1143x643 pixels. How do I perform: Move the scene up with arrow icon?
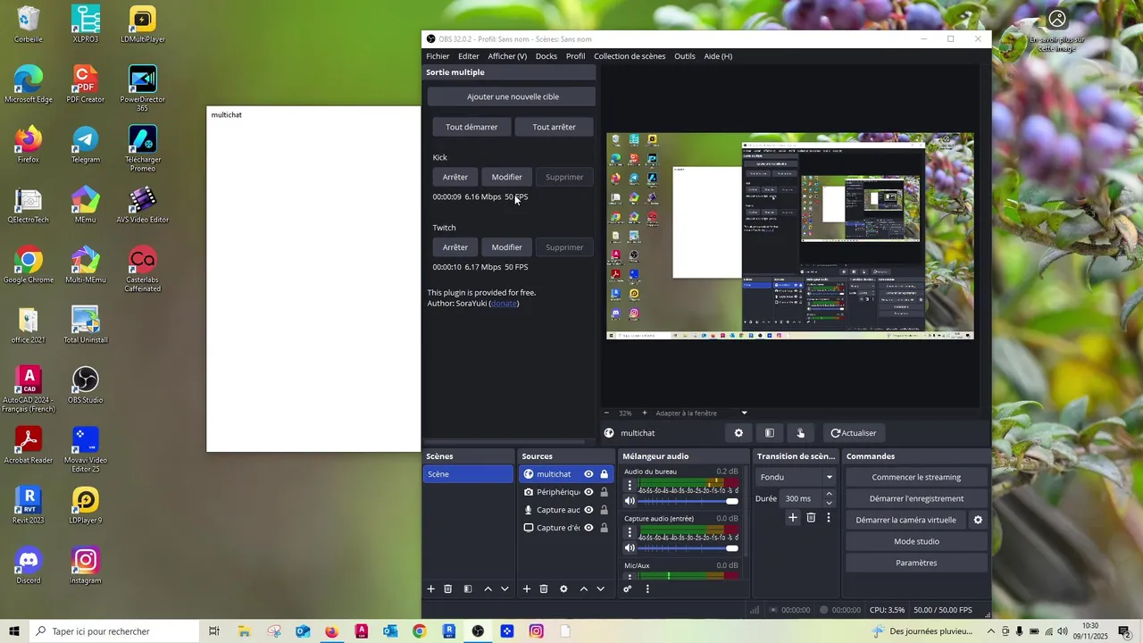pos(488,589)
